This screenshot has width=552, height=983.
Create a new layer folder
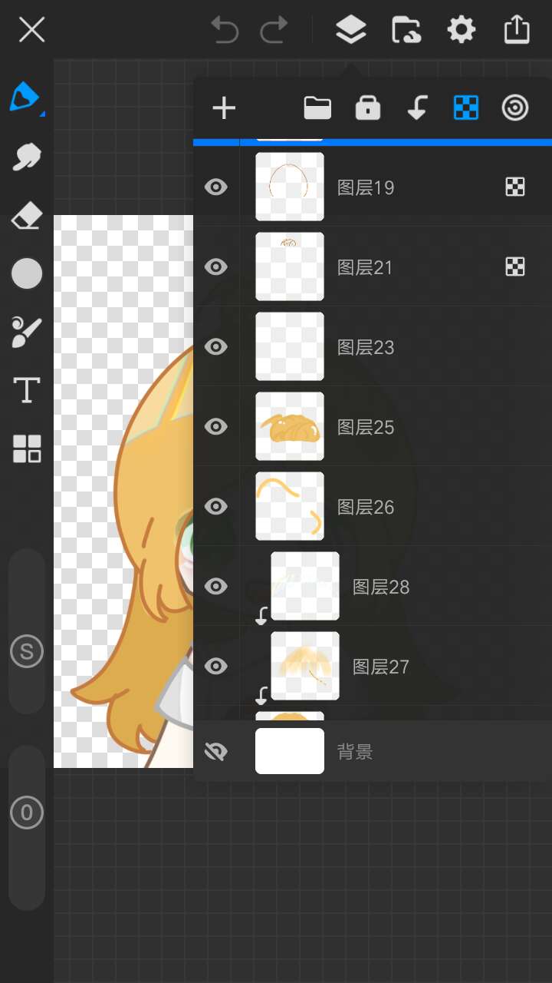[x=317, y=108]
